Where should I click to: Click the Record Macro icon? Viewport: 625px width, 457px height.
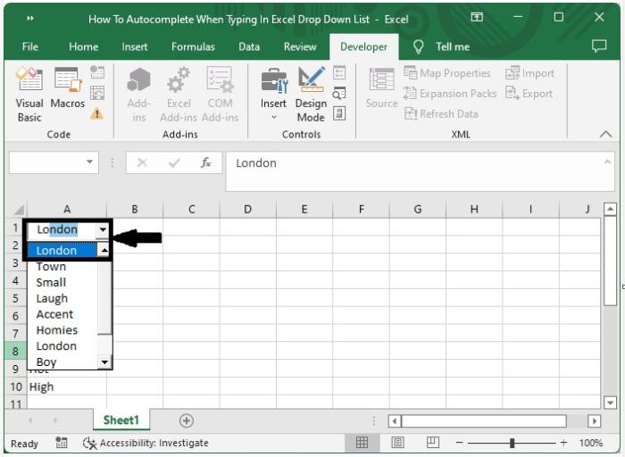97,72
